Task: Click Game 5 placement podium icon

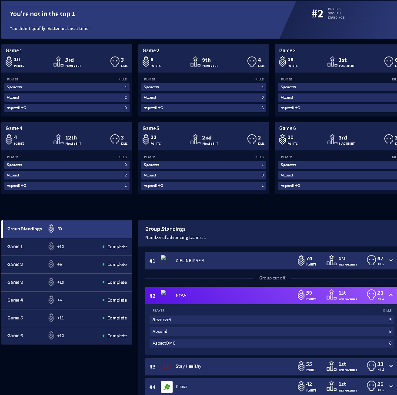Action: coord(195,139)
